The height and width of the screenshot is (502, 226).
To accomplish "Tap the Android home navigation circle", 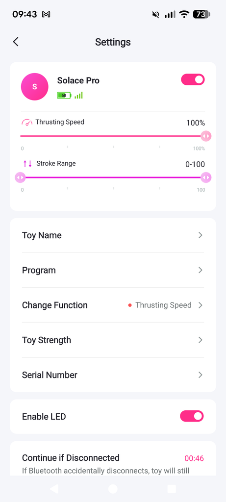I will 113,489.
